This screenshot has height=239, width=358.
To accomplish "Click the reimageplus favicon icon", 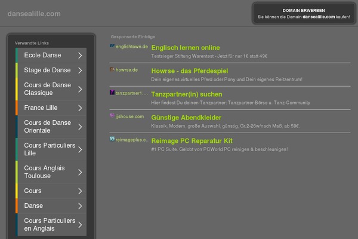I will tap(112, 139).
